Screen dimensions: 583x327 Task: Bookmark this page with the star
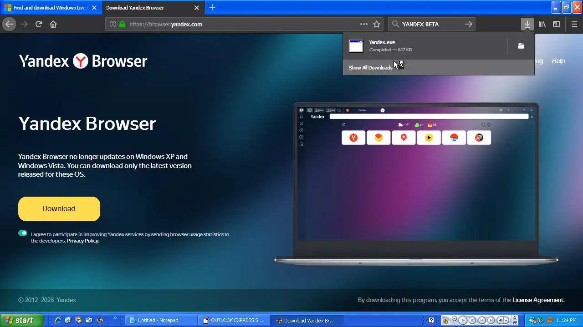pos(377,24)
